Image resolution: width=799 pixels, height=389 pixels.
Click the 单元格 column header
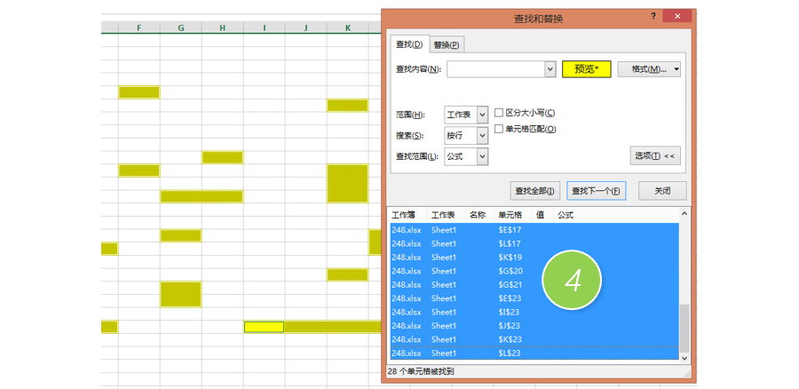[x=513, y=215]
